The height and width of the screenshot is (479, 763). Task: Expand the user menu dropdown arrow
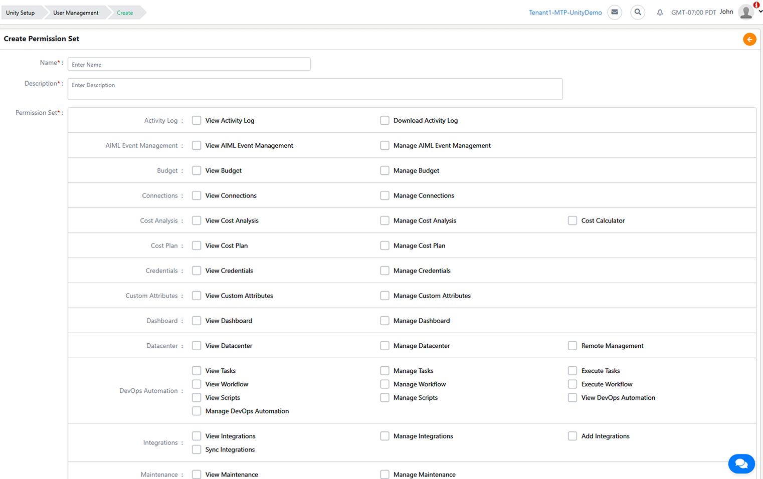[760, 12]
